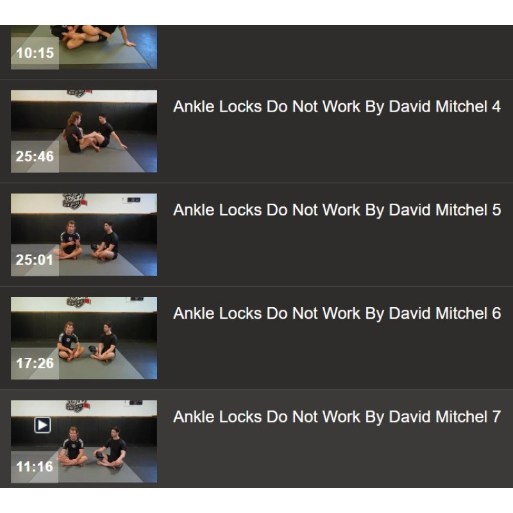
Task: Click the gym logo in video 6 thumbnail
Action: pyautogui.click(x=78, y=302)
